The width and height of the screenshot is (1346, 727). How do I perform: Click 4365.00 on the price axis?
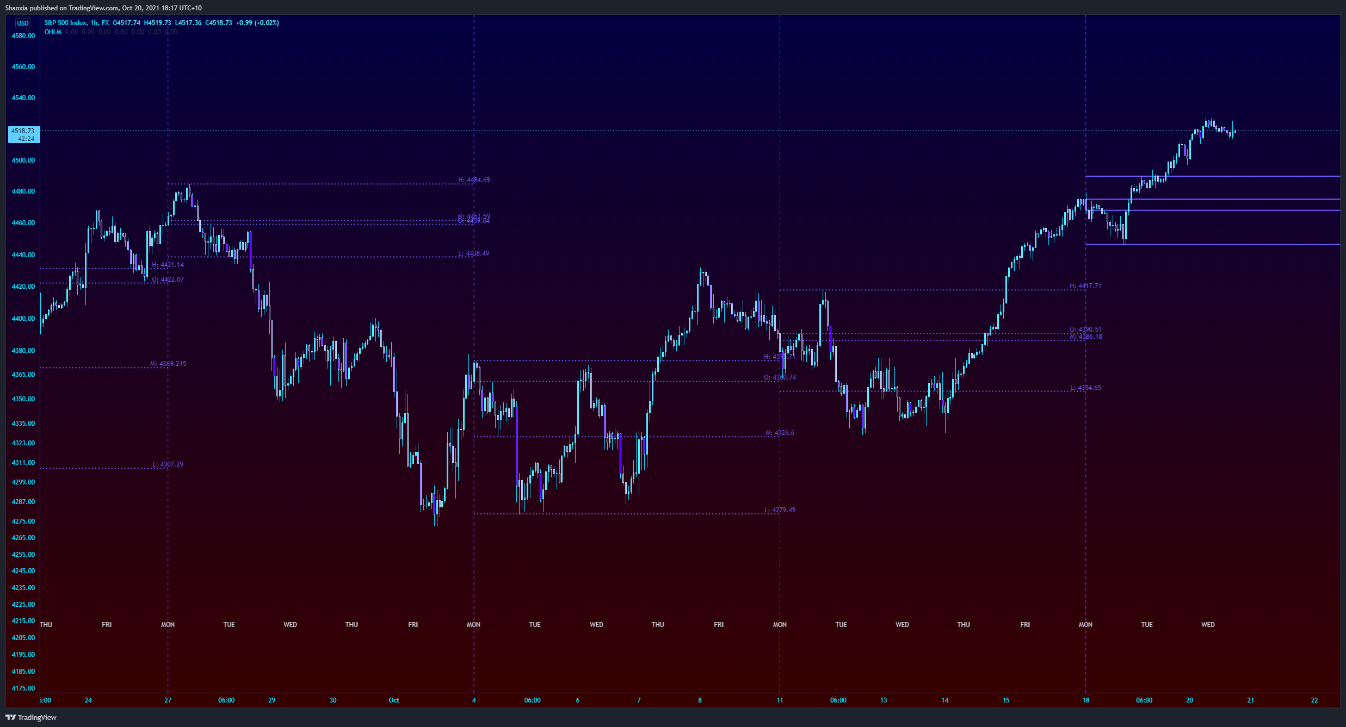(x=23, y=375)
